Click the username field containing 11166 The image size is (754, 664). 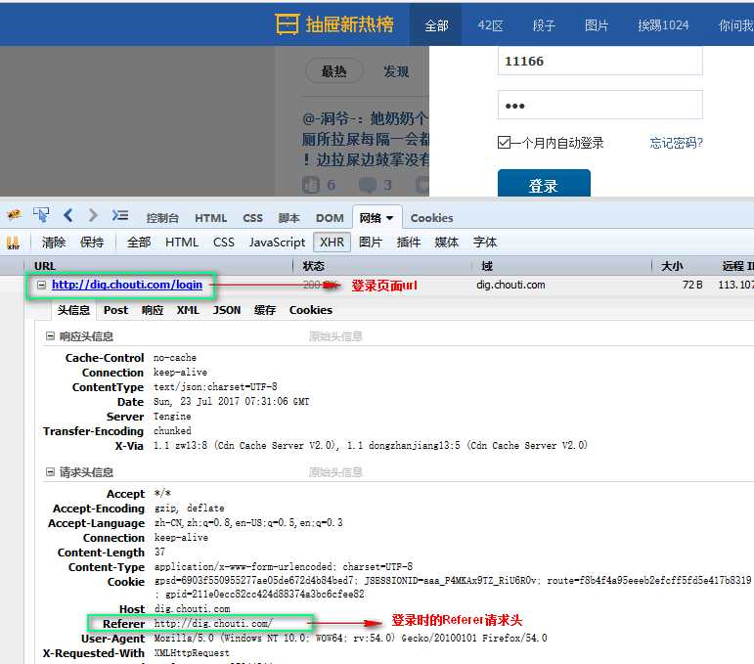pos(600,61)
